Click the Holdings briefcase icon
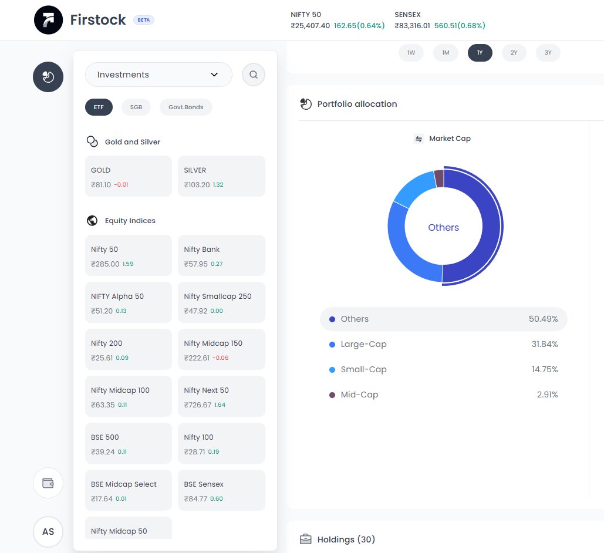Image resolution: width=604 pixels, height=553 pixels. (x=306, y=539)
